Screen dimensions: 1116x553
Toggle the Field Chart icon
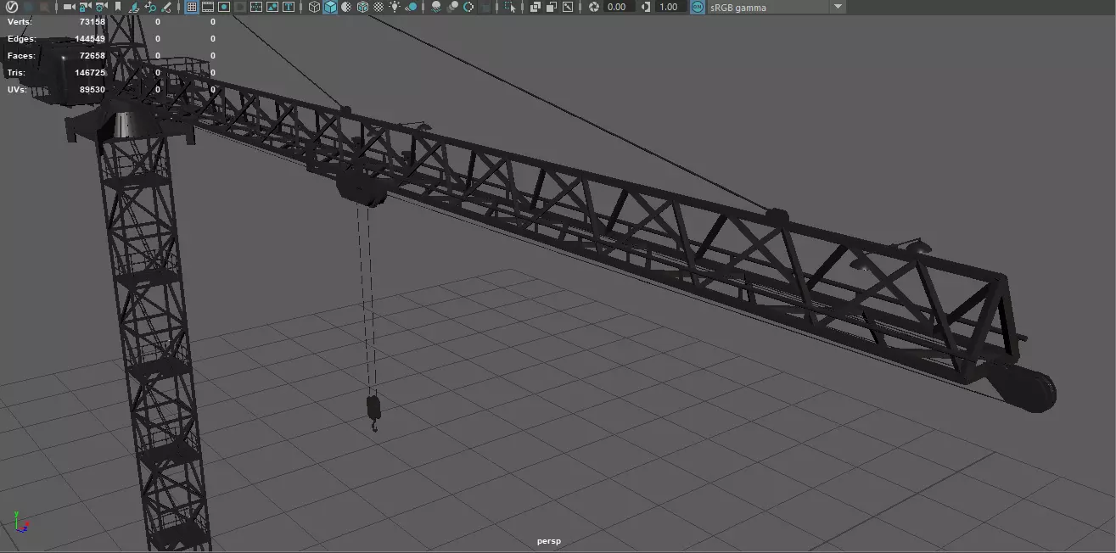click(255, 7)
